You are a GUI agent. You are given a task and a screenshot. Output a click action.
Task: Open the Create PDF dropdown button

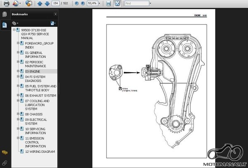point(20,3)
